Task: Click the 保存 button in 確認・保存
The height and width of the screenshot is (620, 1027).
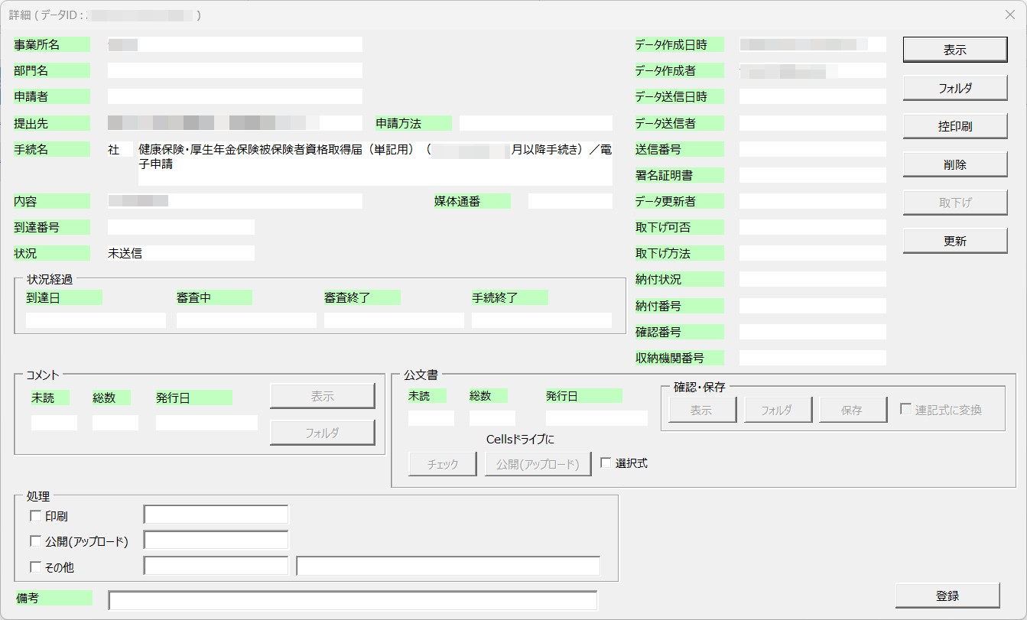Action: [x=853, y=410]
